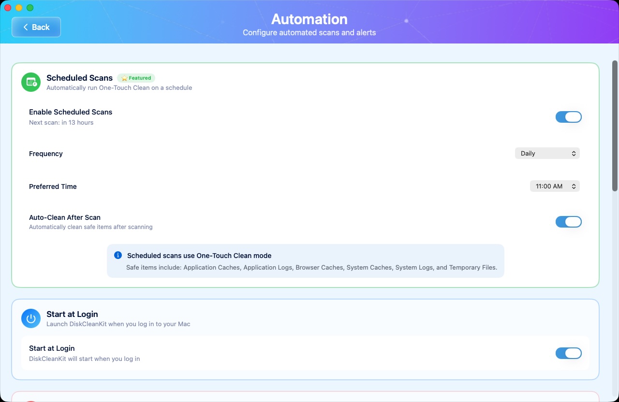Go back using the Back button
The height and width of the screenshot is (402, 619).
(36, 27)
